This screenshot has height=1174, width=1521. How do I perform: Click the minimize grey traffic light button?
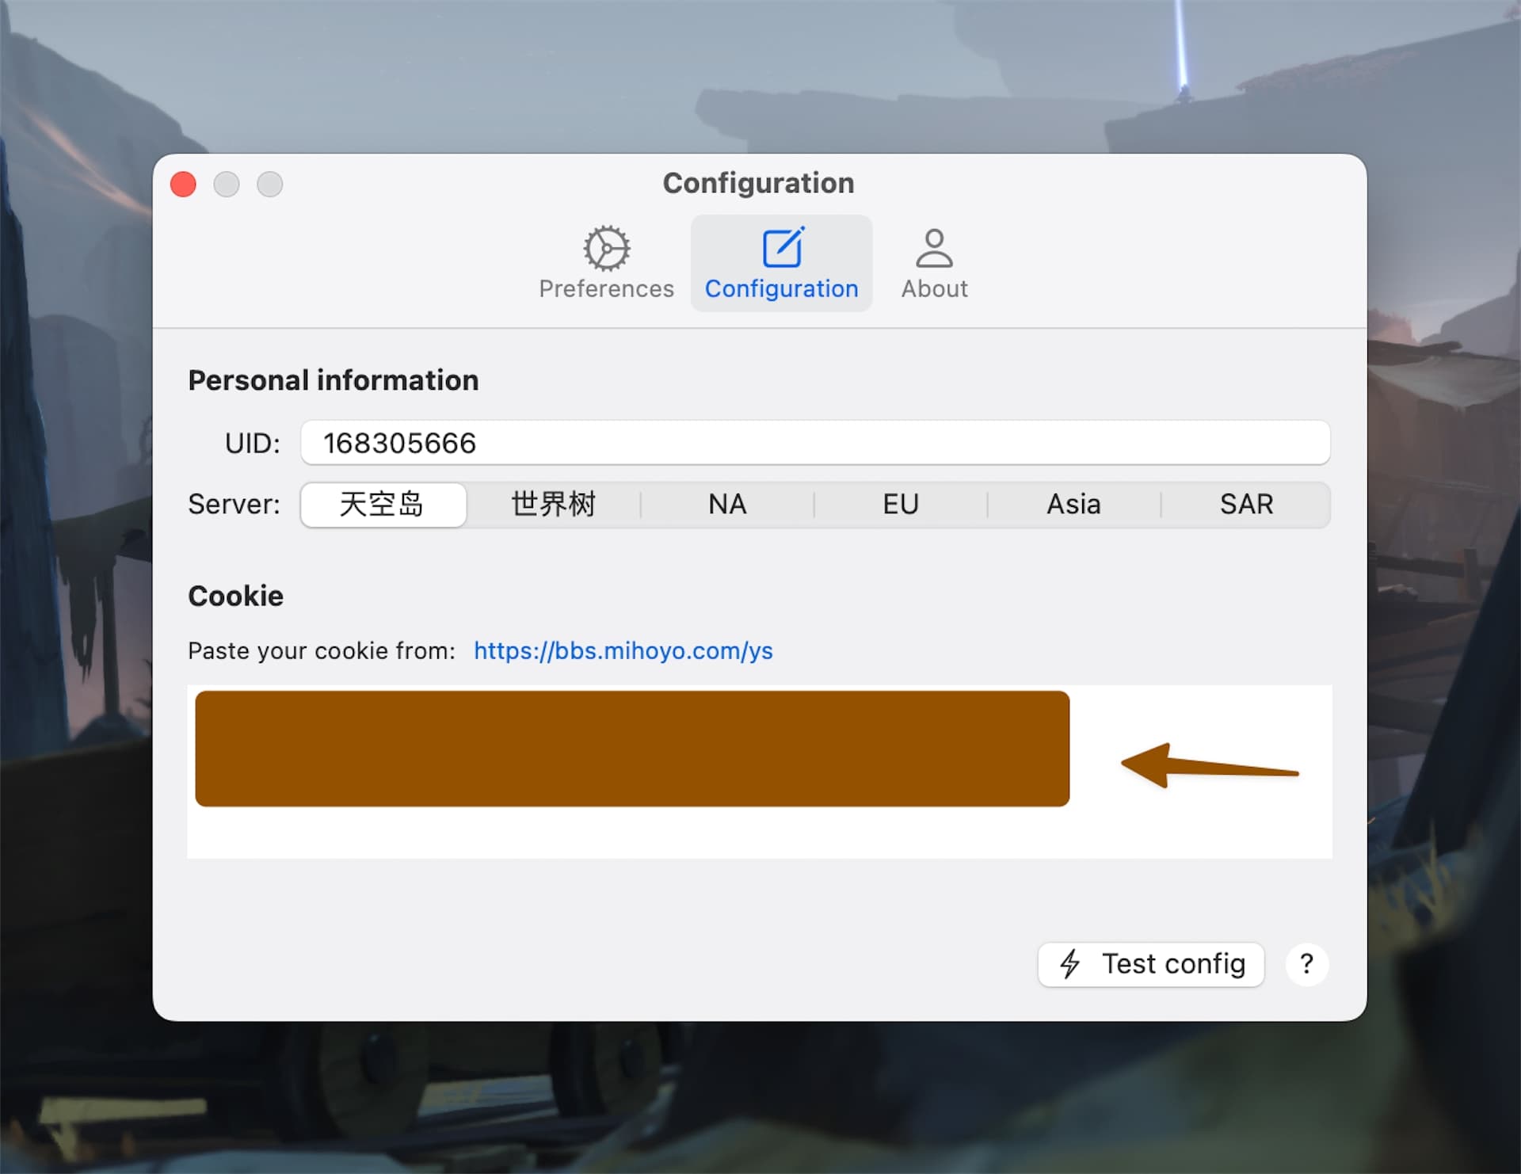(227, 185)
